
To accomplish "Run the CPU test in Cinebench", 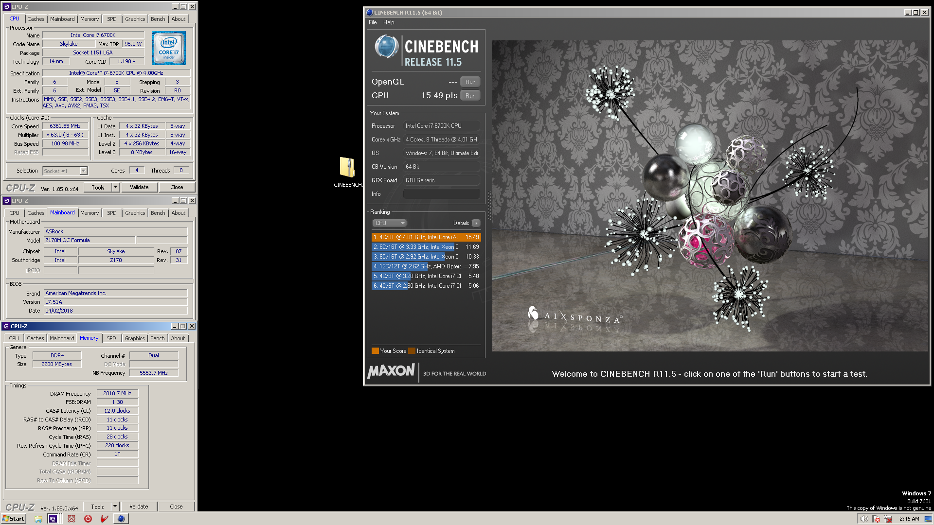I will (x=470, y=96).
